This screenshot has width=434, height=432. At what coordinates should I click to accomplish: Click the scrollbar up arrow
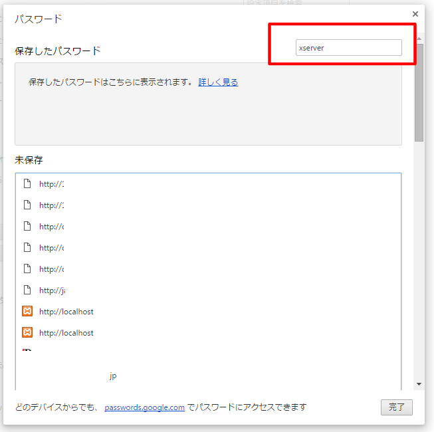[x=419, y=39]
